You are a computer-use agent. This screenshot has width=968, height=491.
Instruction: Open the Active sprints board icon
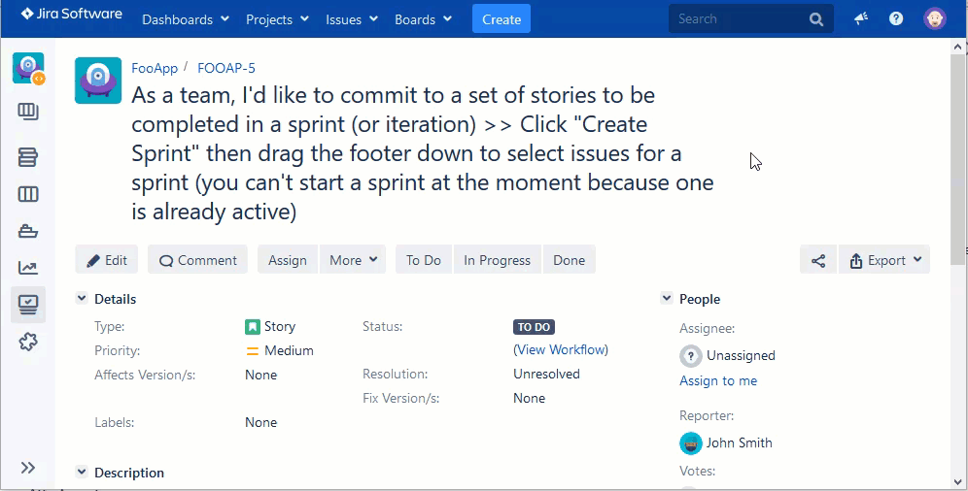click(x=28, y=194)
